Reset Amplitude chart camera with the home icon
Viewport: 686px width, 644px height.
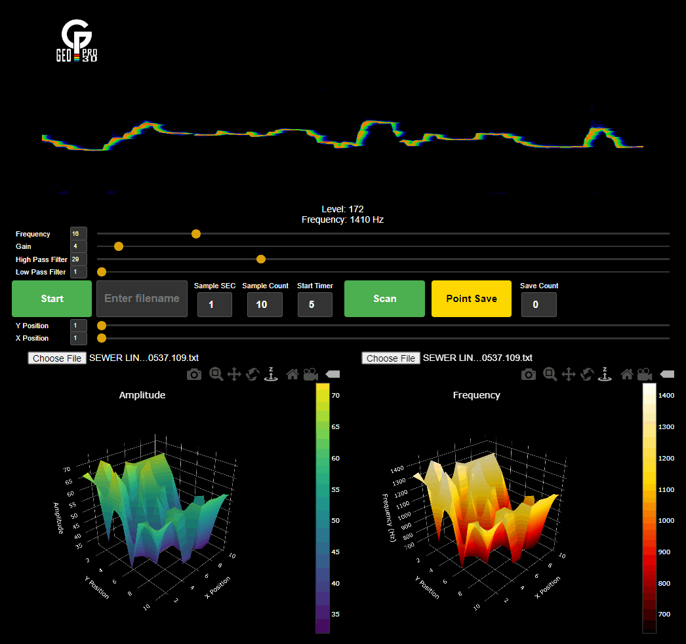click(293, 375)
